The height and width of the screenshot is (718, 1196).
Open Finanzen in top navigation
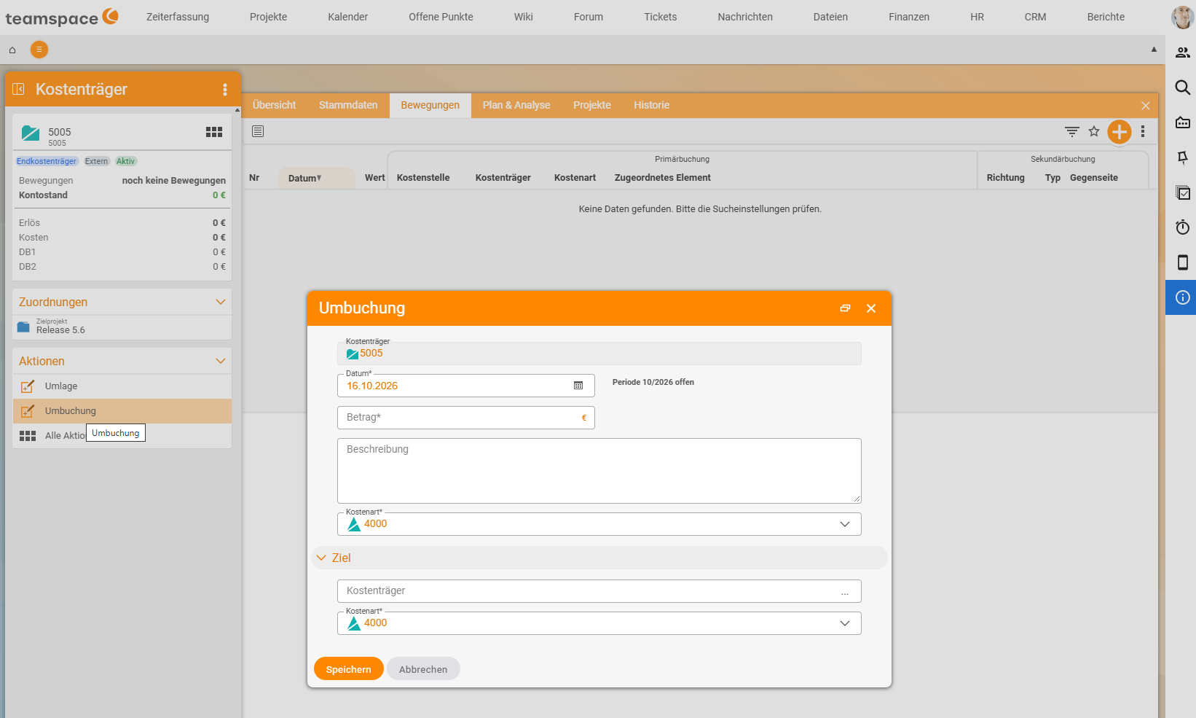(x=909, y=17)
